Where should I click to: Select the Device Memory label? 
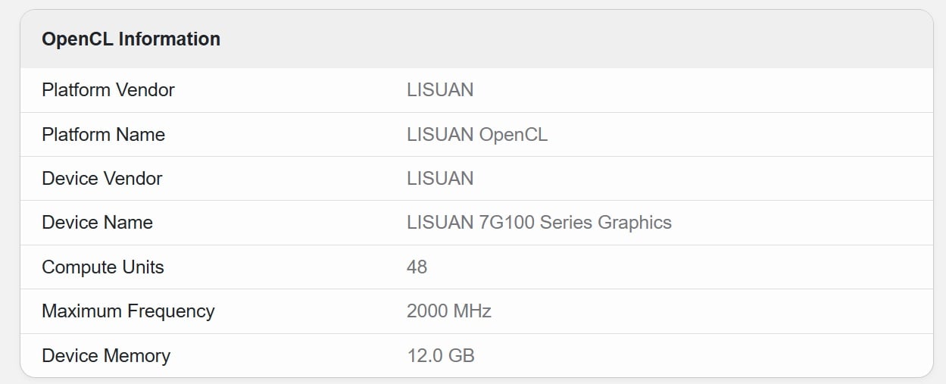(x=106, y=356)
